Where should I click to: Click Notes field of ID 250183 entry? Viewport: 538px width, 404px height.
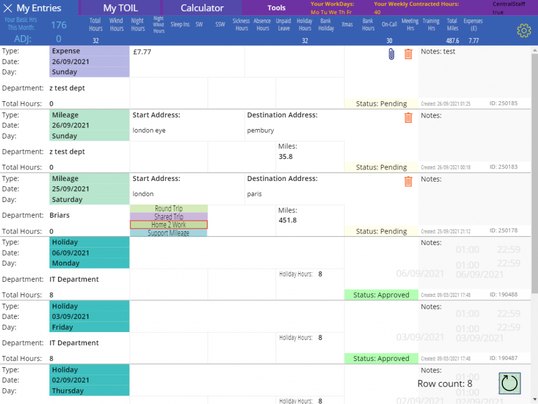(474, 136)
